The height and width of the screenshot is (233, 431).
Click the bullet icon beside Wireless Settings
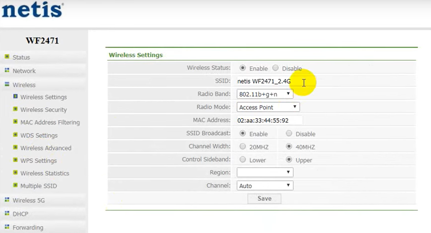(x=15, y=96)
